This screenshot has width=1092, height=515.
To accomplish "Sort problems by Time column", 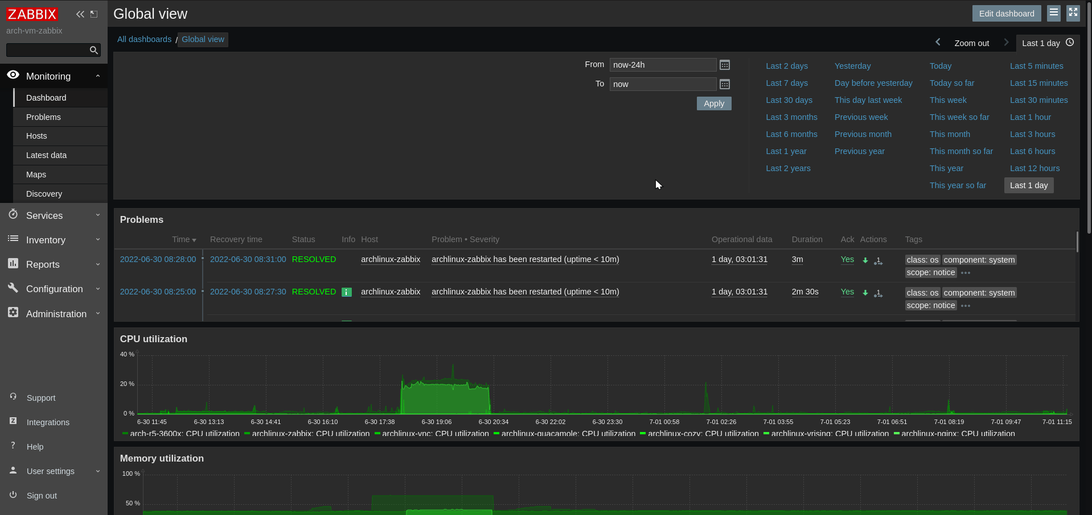I will pyautogui.click(x=184, y=239).
